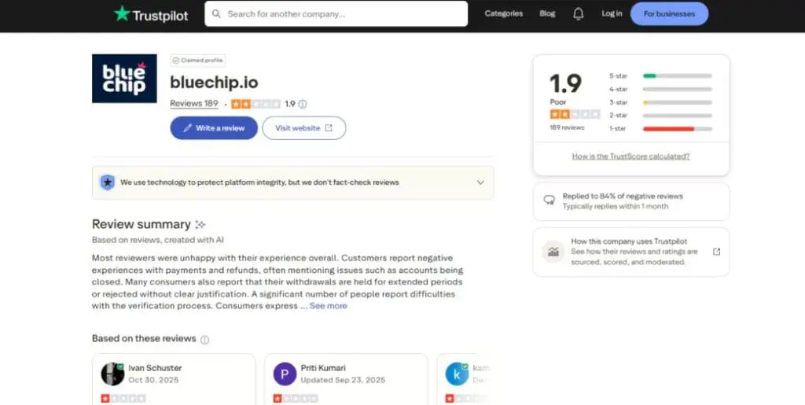Click the AI sparkle icon beside Review summary
The width and height of the screenshot is (805, 405).
tap(200, 225)
